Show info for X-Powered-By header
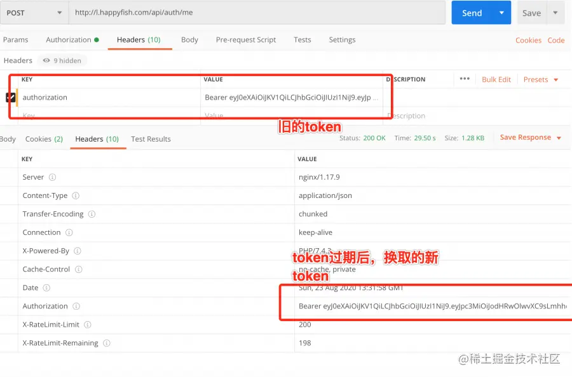This screenshot has height=377, width=572. [x=78, y=251]
